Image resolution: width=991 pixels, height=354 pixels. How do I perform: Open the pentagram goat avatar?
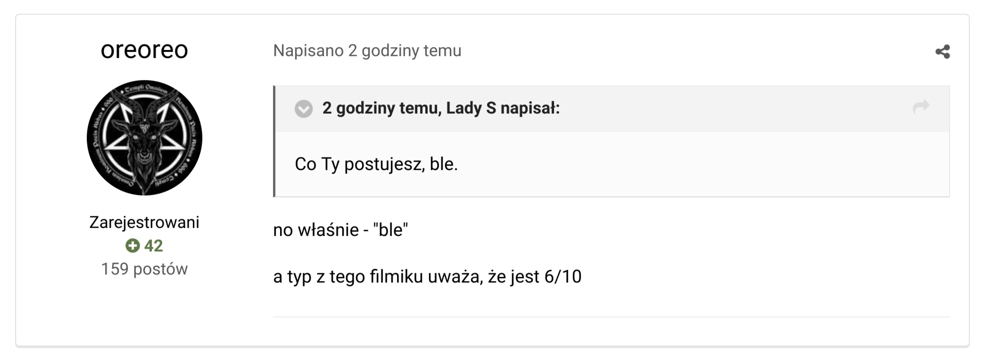coord(144,137)
